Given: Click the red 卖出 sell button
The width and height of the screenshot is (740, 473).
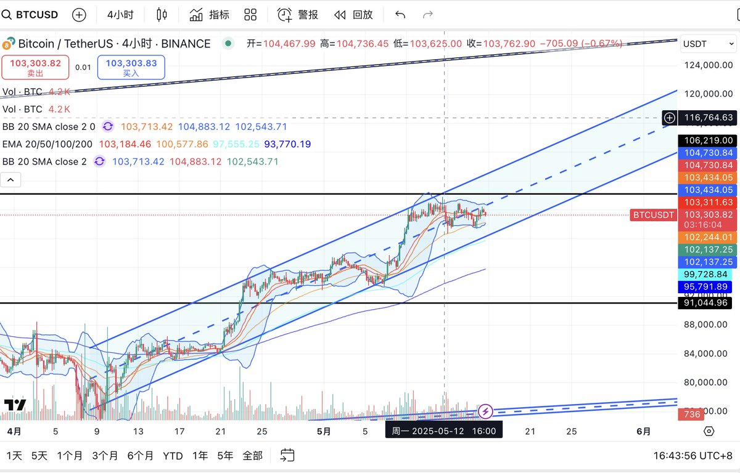Looking at the screenshot, I should point(35,67).
